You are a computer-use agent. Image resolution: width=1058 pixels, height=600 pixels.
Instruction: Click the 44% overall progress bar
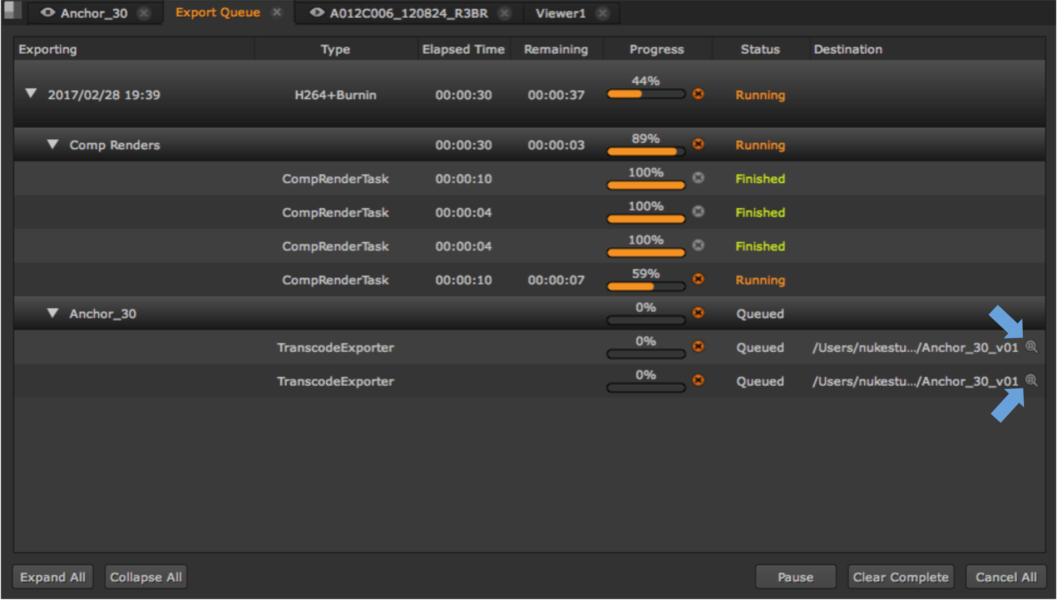[646, 94]
